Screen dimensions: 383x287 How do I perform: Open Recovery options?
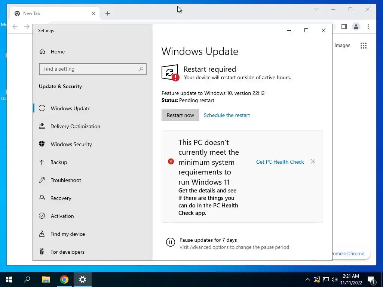tap(61, 198)
